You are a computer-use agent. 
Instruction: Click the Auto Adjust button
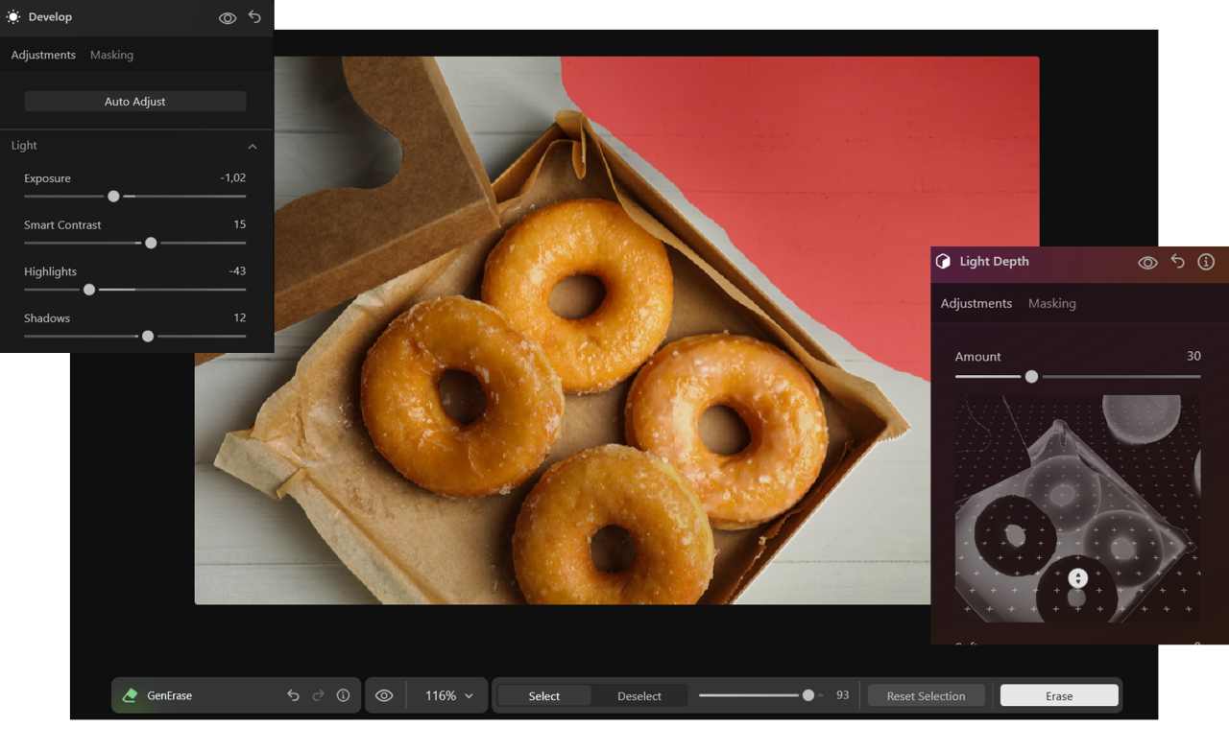click(x=135, y=102)
